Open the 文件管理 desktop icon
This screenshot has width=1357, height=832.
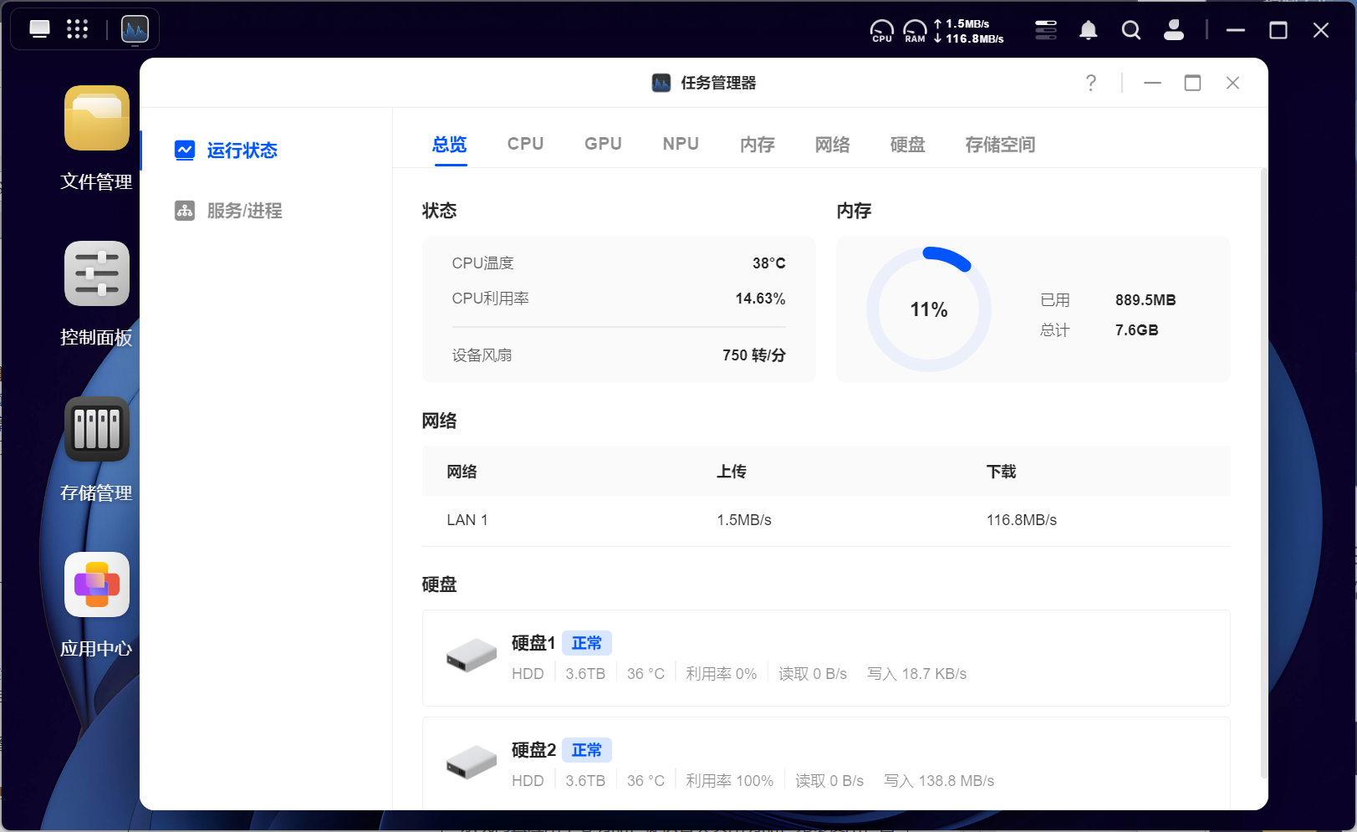point(97,118)
